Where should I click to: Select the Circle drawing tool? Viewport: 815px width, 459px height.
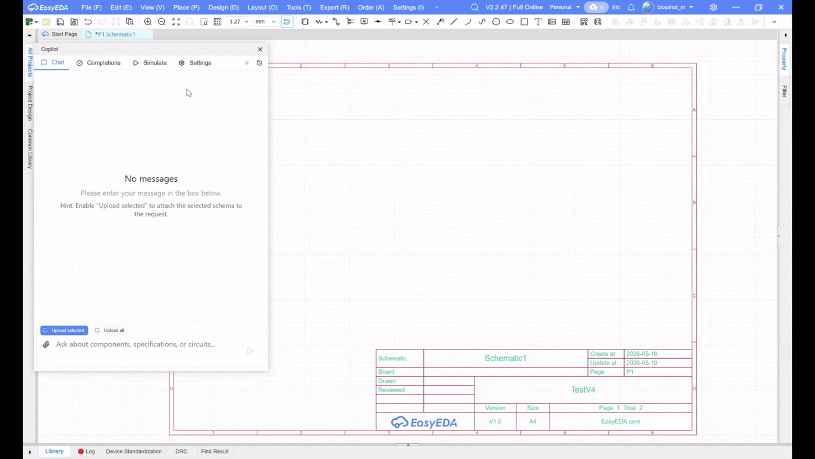496,22
